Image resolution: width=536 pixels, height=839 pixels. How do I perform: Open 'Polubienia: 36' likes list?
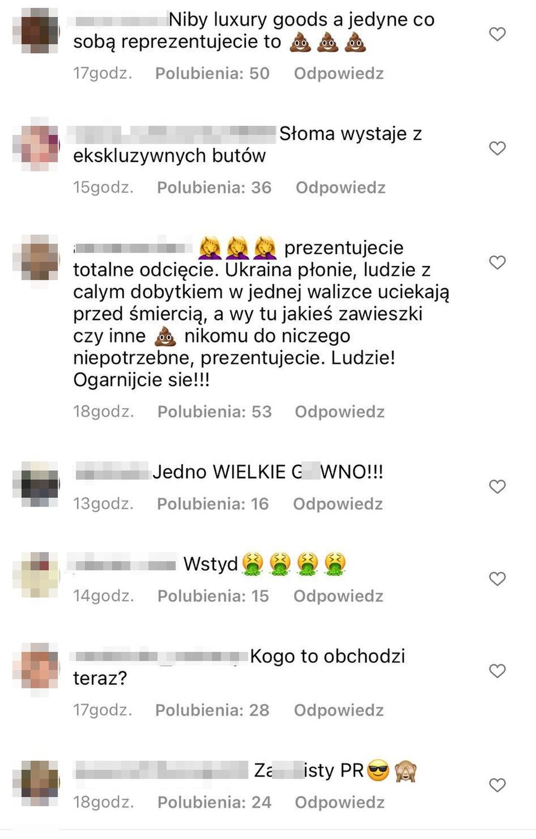click(x=214, y=188)
